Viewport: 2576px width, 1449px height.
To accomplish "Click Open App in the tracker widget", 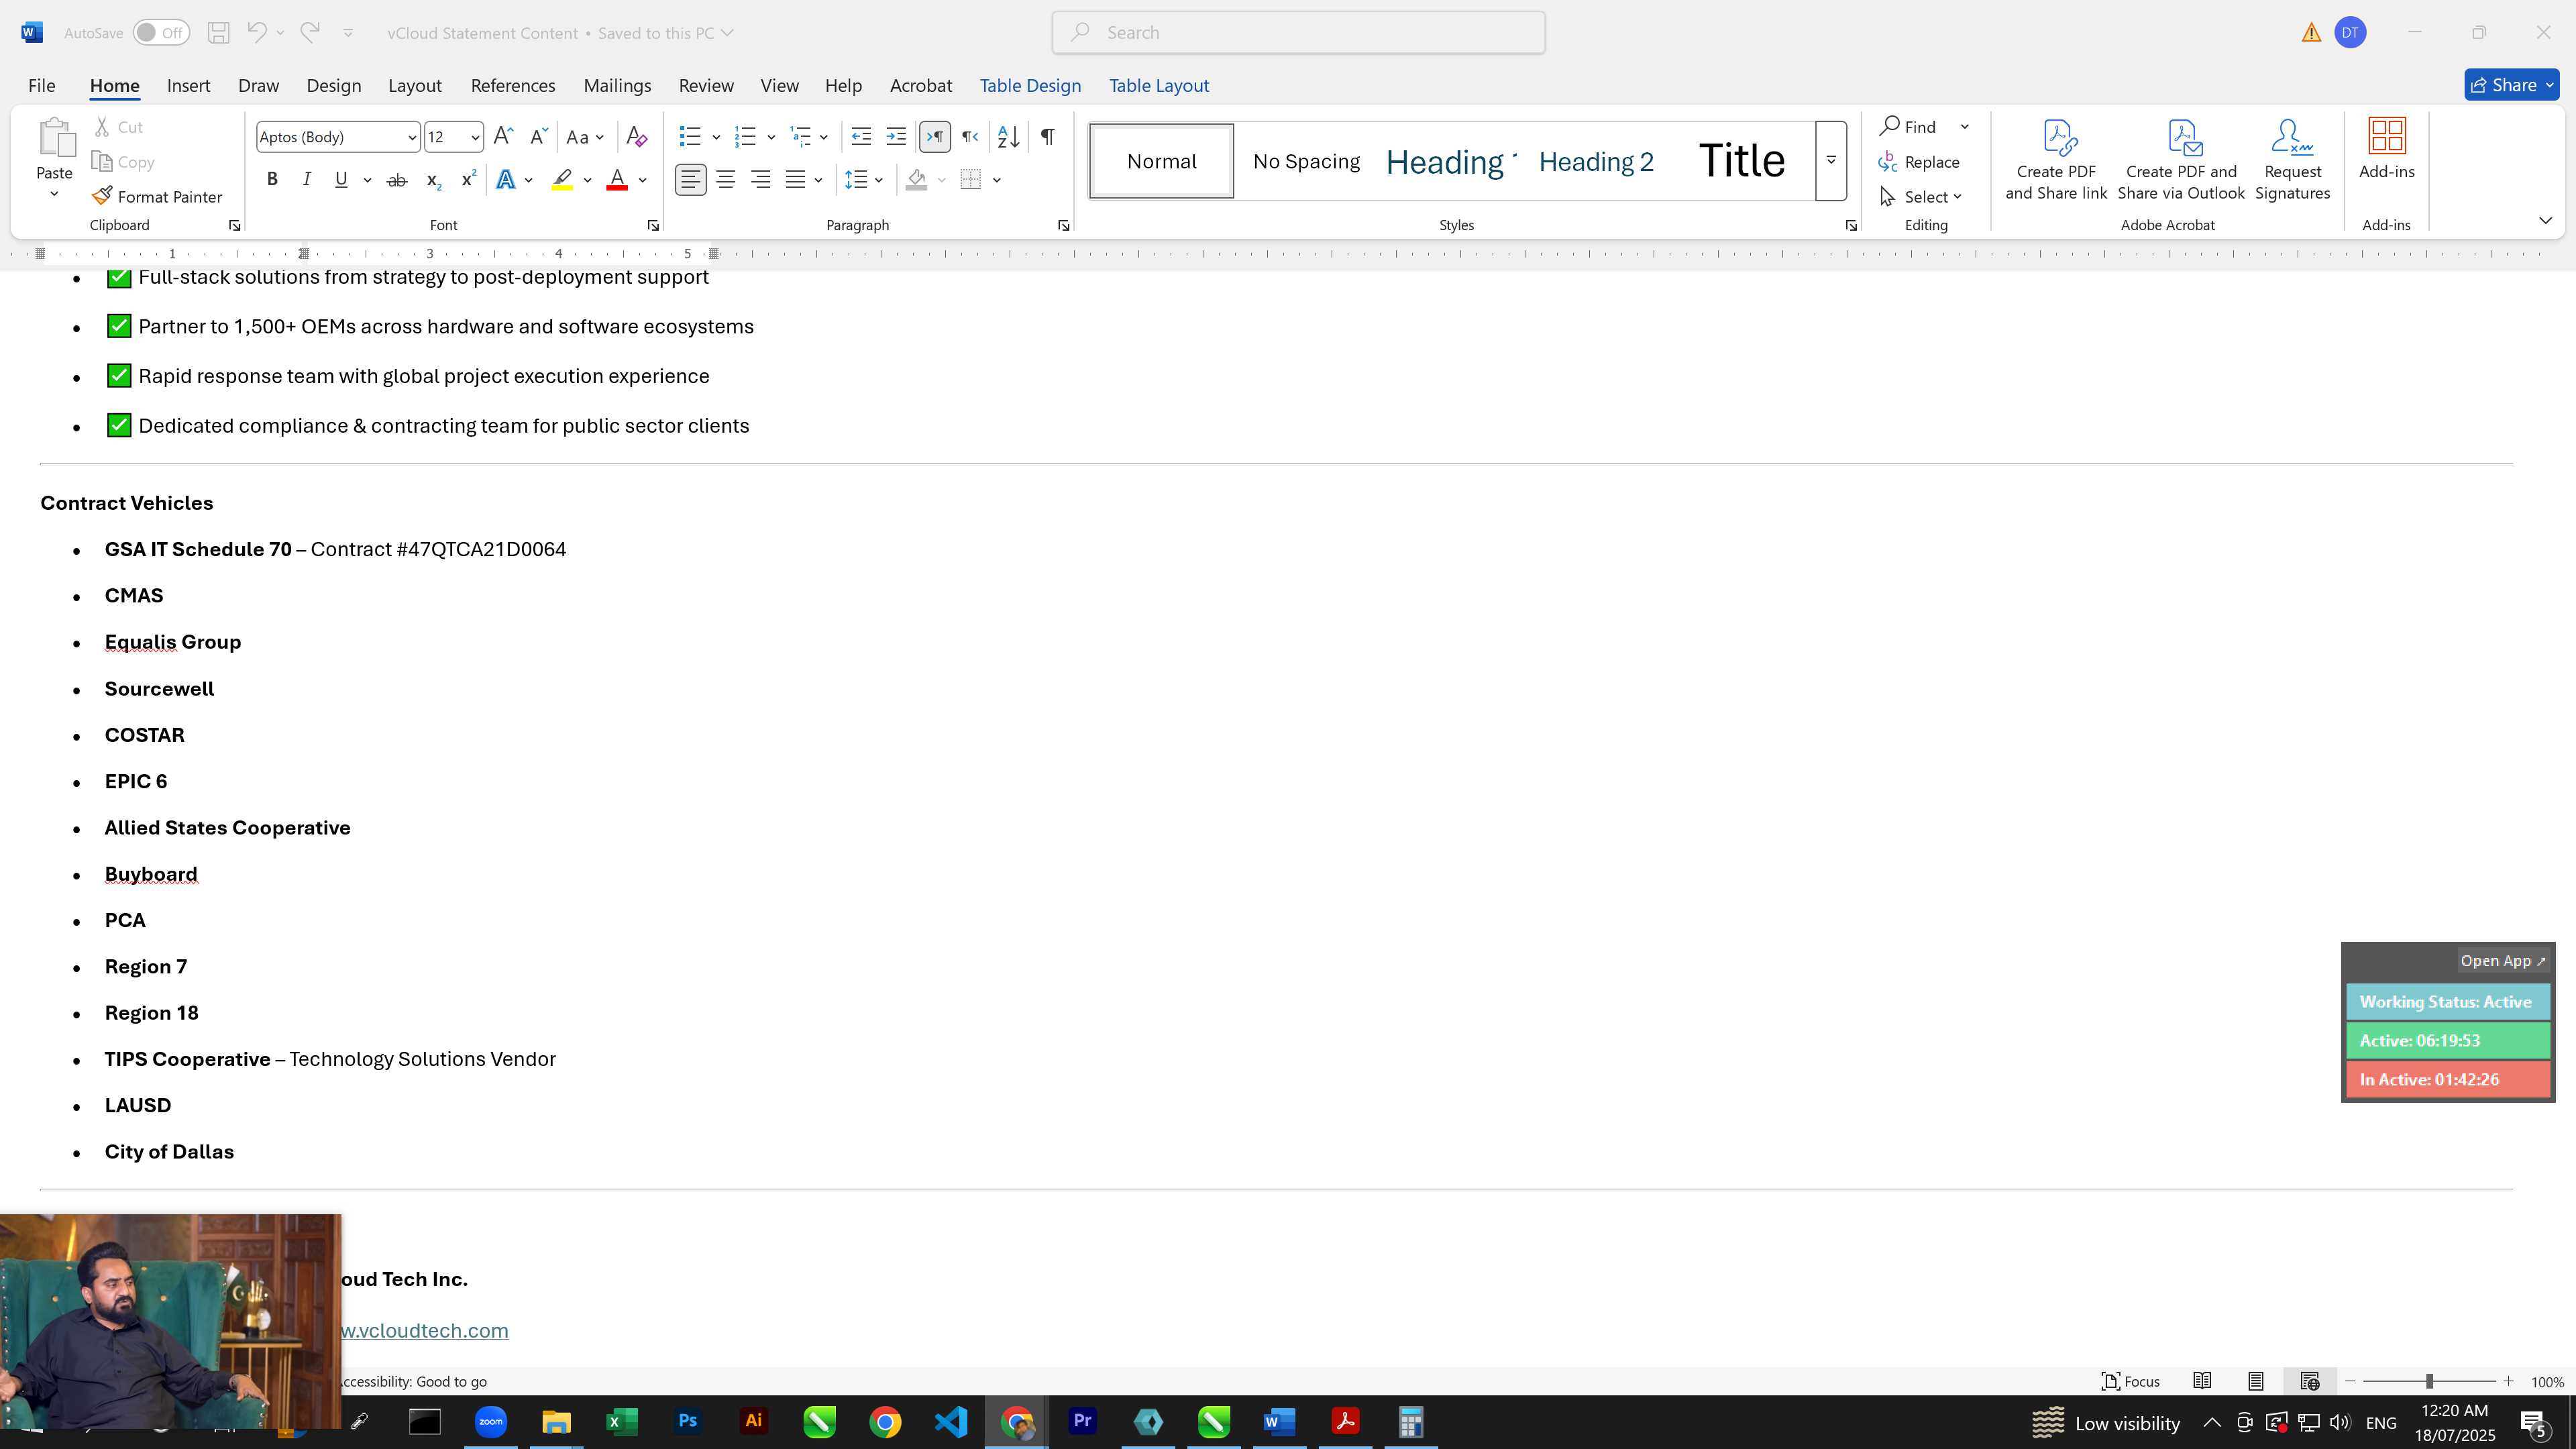I will 2503,961.
